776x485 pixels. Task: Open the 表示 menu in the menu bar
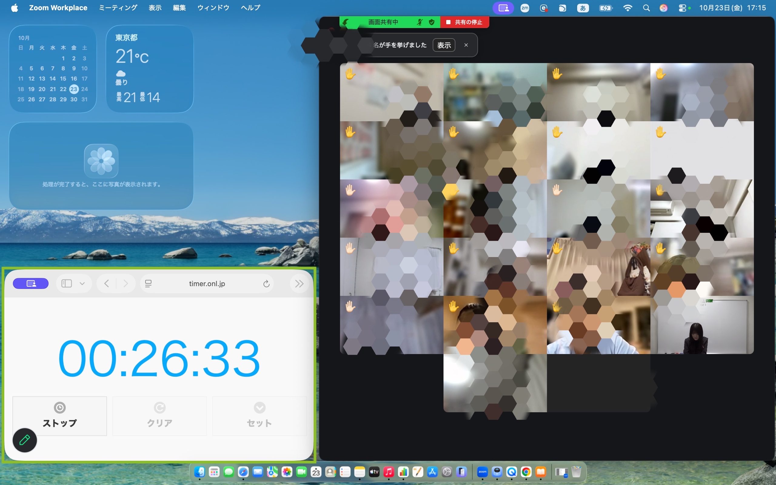coord(155,8)
